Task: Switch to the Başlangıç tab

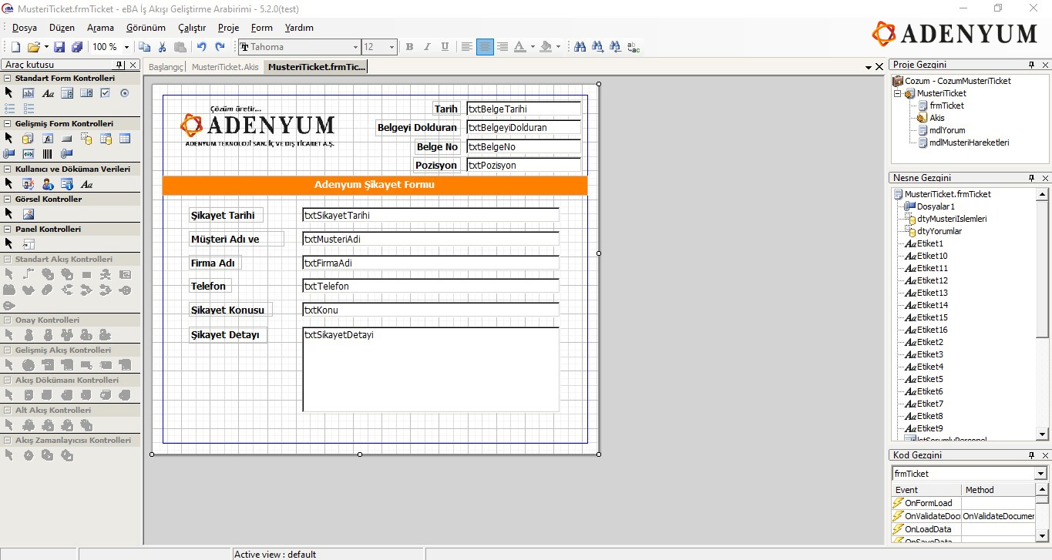Action: 165,67
